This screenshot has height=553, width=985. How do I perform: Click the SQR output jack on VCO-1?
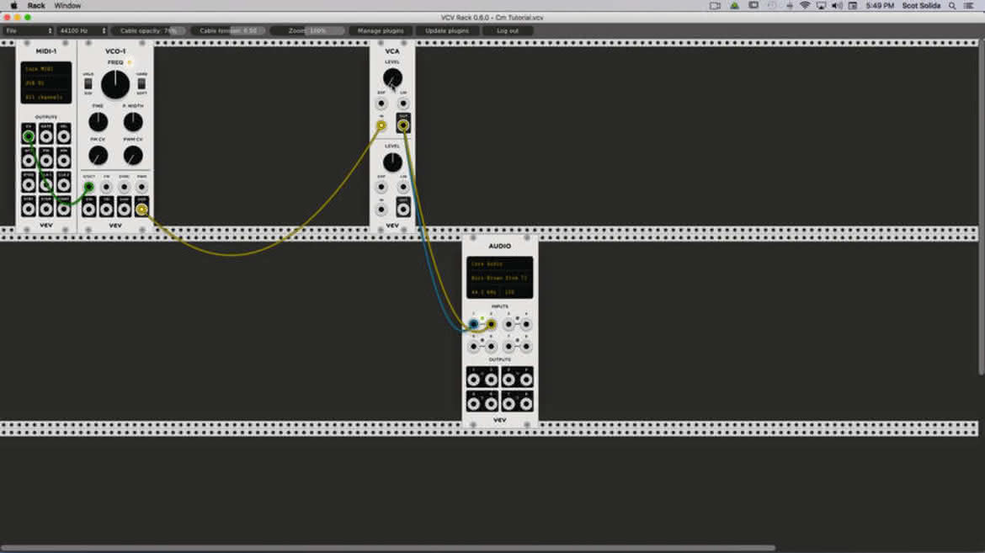[x=141, y=209]
